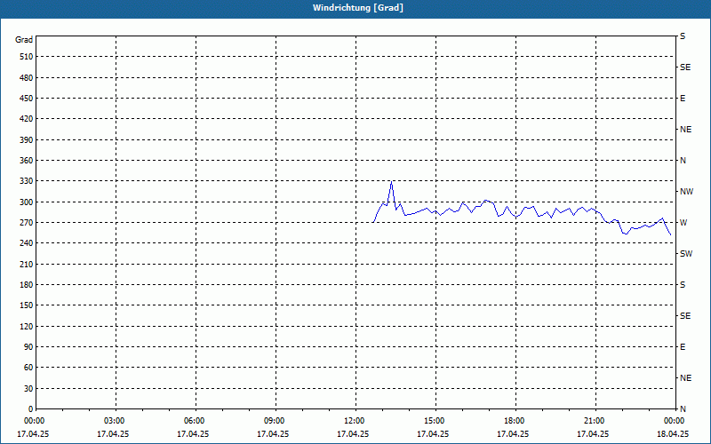Select the y-axis value "30"

28,389
